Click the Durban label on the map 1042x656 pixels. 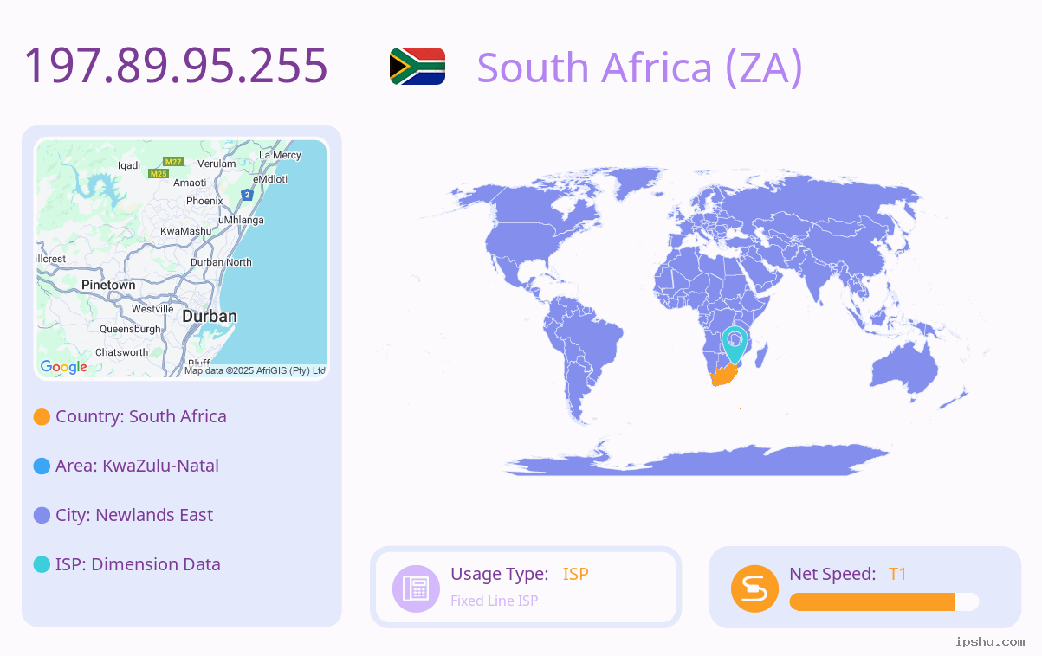[210, 317]
